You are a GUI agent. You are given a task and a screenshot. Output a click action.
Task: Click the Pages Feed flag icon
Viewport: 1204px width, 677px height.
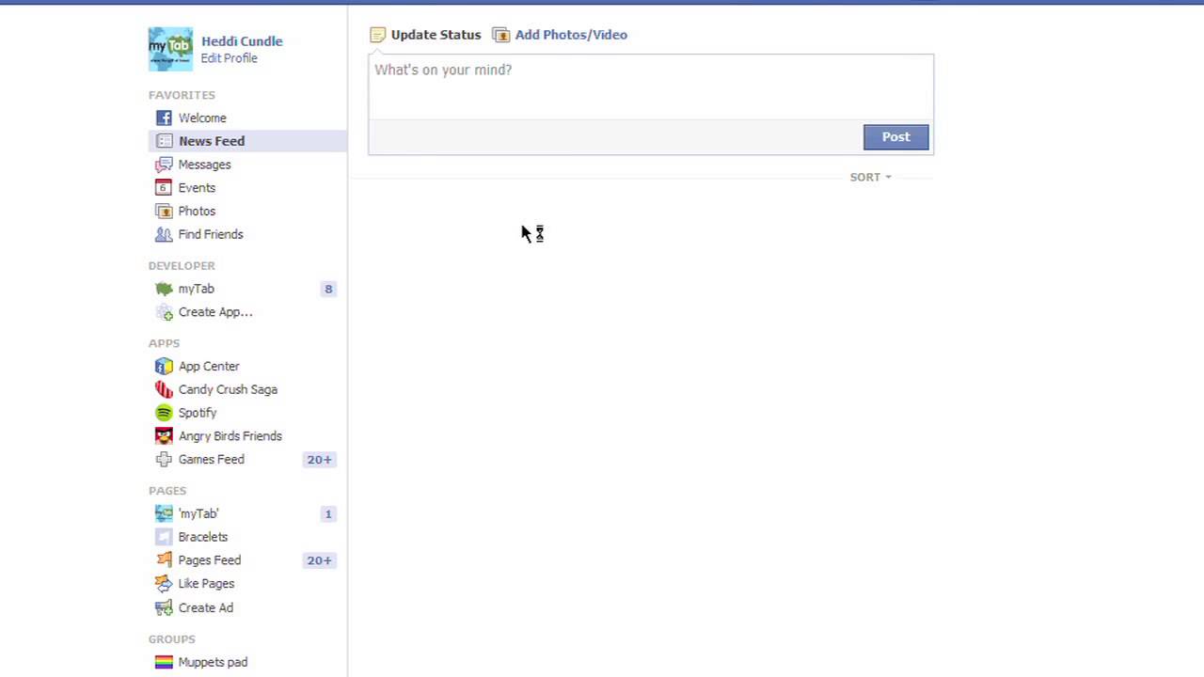click(164, 560)
